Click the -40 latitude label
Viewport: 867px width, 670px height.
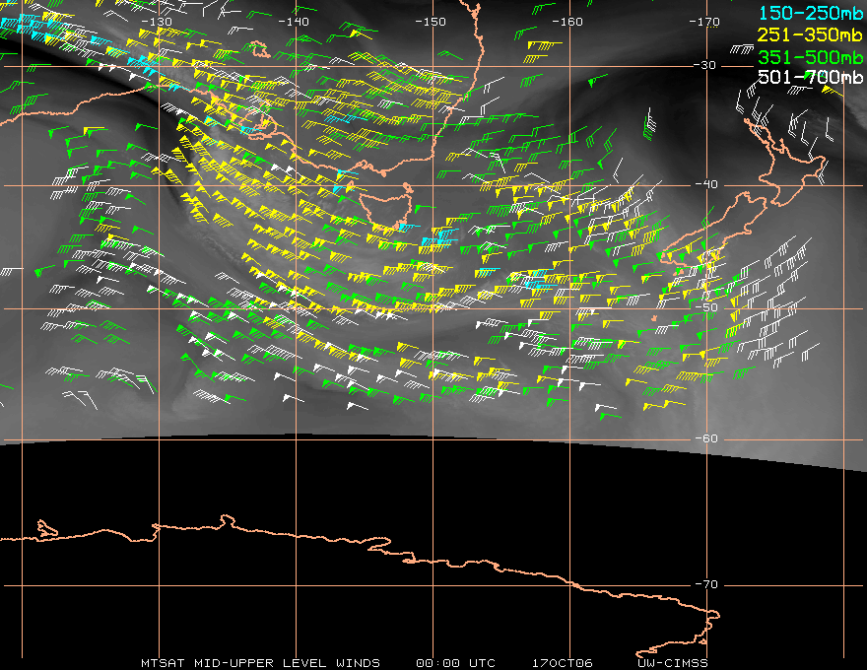pyautogui.click(x=706, y=184)
